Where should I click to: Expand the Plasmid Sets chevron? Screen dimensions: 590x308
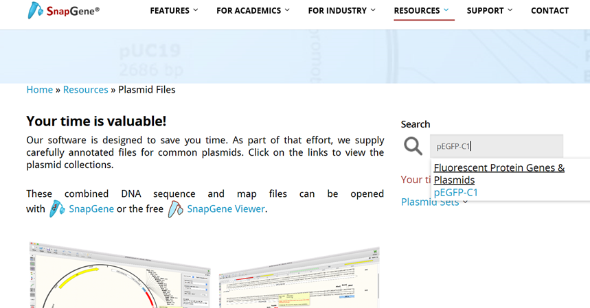(x=465, y=202)
